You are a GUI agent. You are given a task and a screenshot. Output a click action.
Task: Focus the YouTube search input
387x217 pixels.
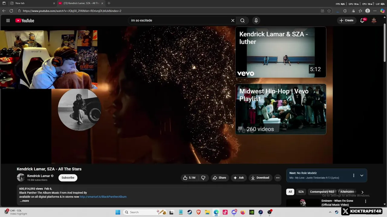[180, 20]
